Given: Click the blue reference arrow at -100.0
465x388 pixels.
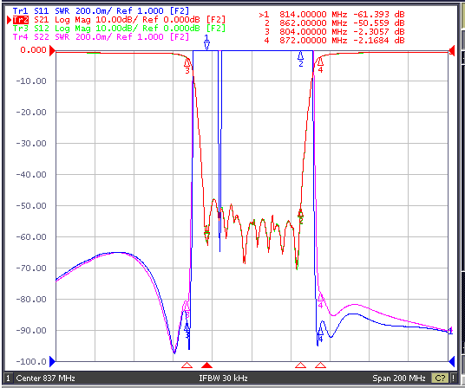Looking at the screenshot, I should pyautogui.click(x=52, y=361).
